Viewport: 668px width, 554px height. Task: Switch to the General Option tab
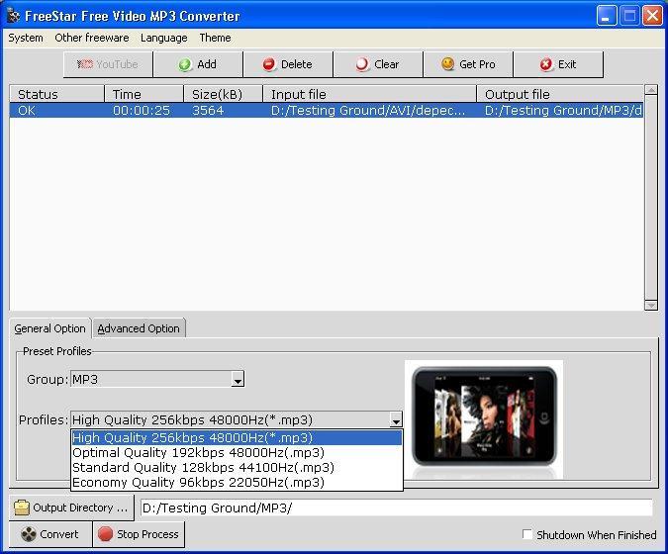click(x=49, y=328)
